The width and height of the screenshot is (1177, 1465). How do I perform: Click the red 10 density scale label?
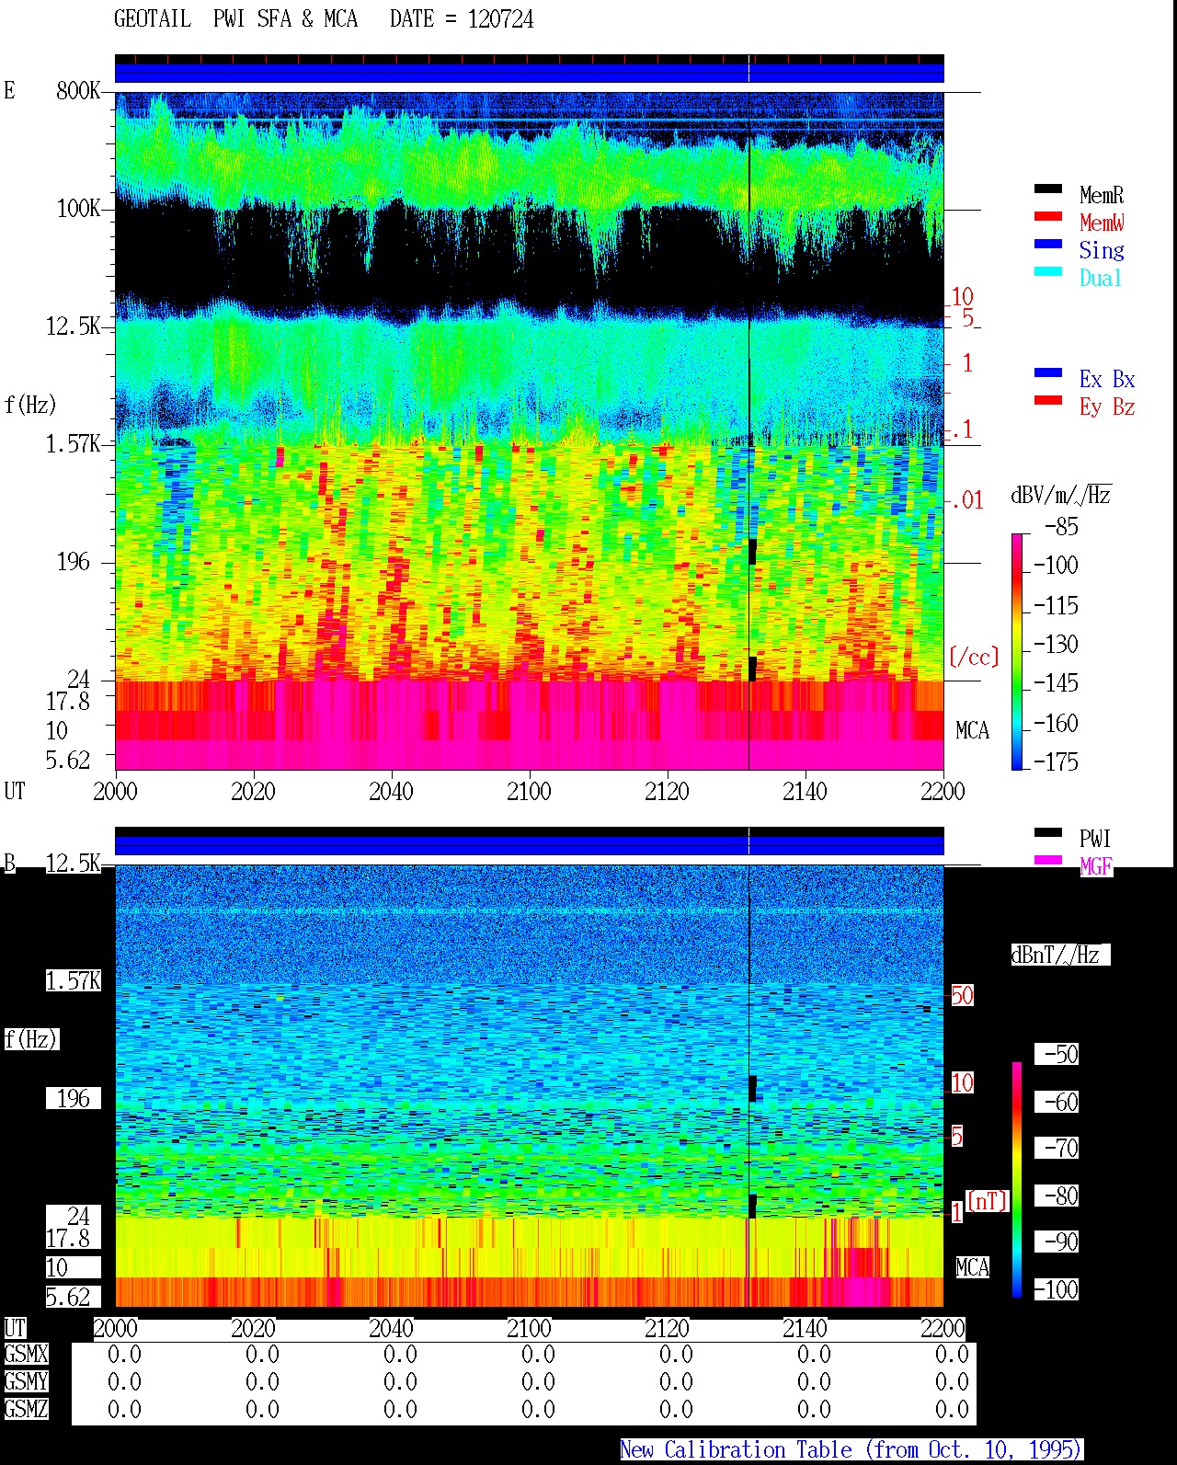click(962, 296)
